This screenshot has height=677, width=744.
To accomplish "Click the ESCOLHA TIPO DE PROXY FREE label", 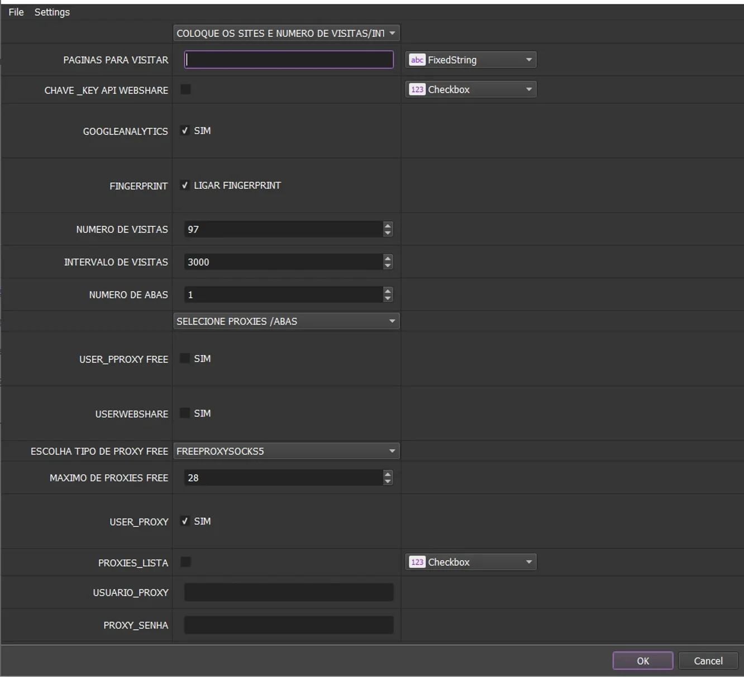I will pyautogui.click(x=99, y=451).
